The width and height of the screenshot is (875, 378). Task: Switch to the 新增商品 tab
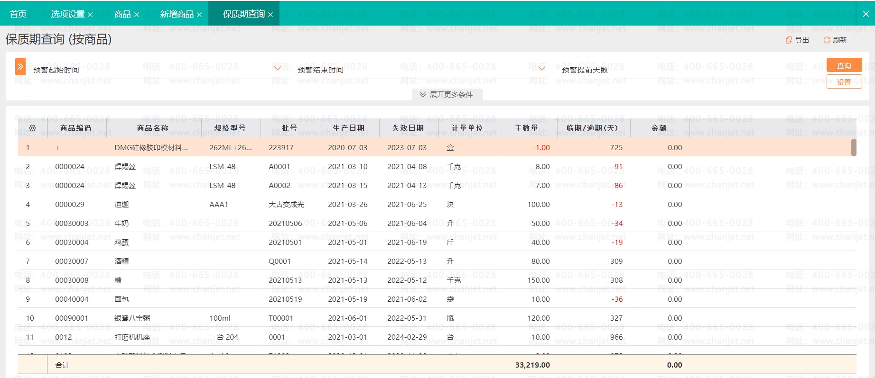tap(177, 14)
